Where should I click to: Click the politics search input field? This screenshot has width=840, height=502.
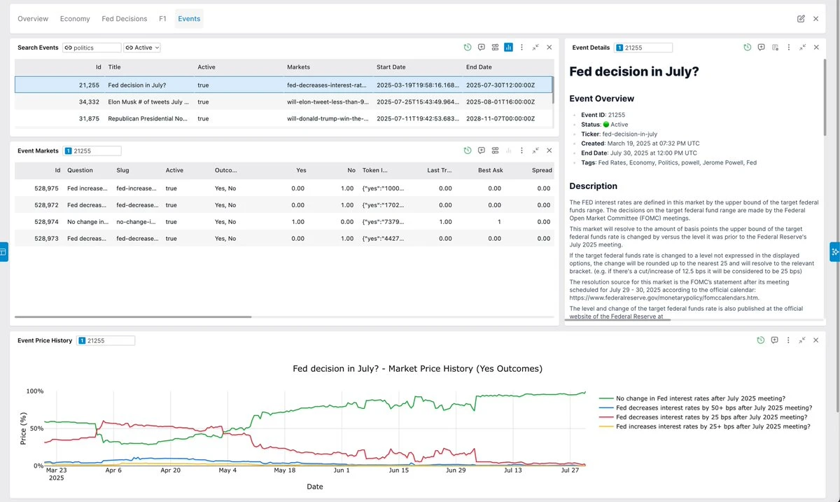click(96, 48)
